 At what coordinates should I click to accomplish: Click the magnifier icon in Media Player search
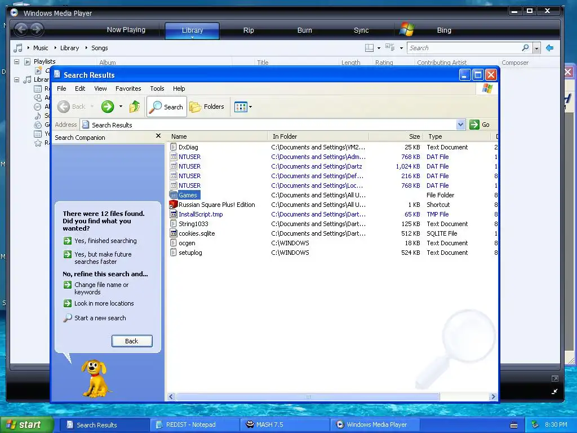coord(526,48)
